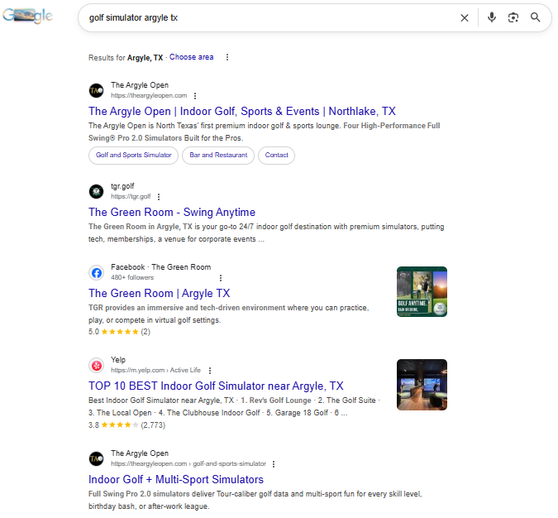Click the Facebook favicon icon
The width and height of the screenshot is (558, 518).
click(x=96, y=272)
